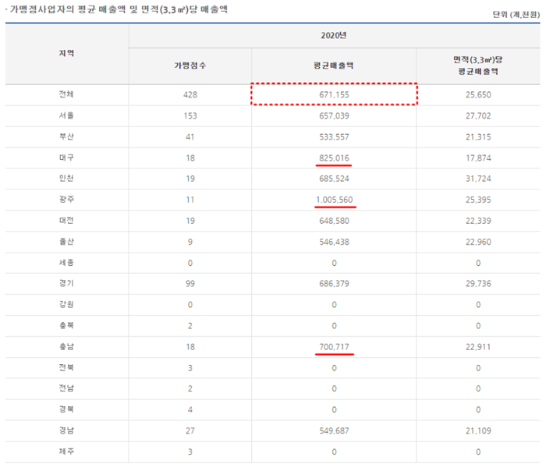Click the value 657,039
The image size is (546, 471).
pos(334,116)
